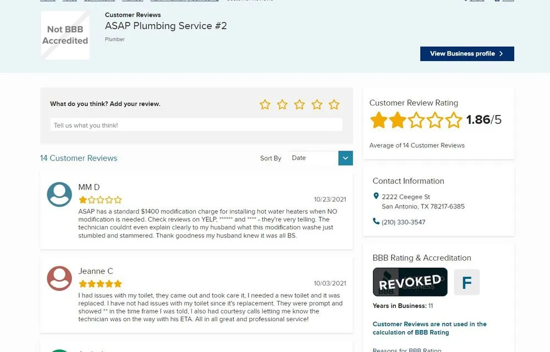Click the location pin icon in Contact Information
Screen dimensions: 550x352
[376, 196]
